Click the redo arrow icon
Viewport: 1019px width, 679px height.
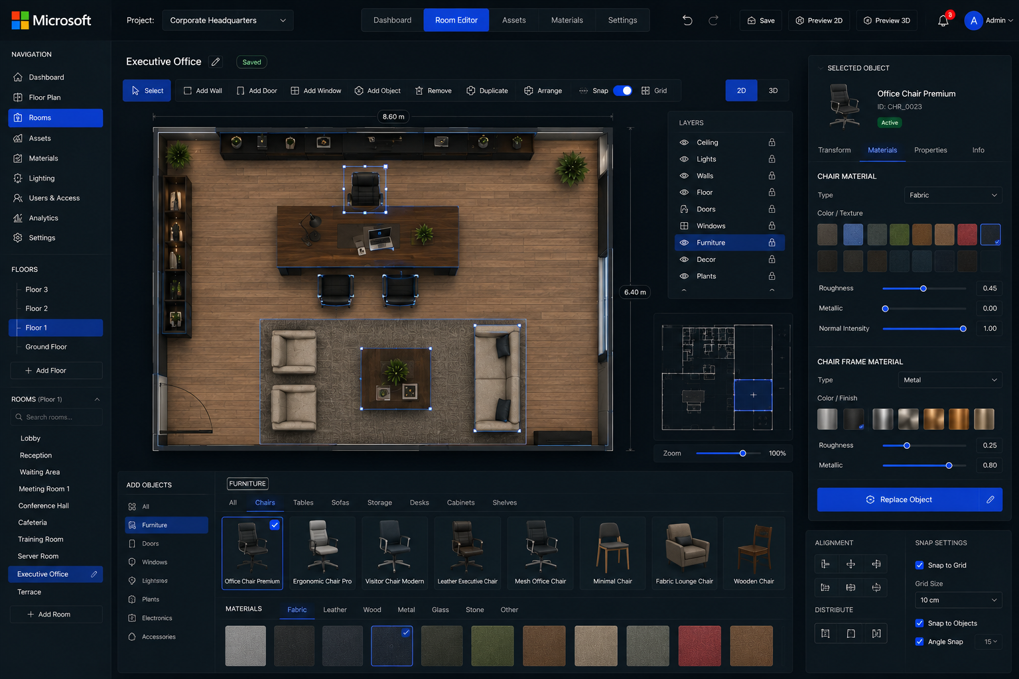[713, 21]
